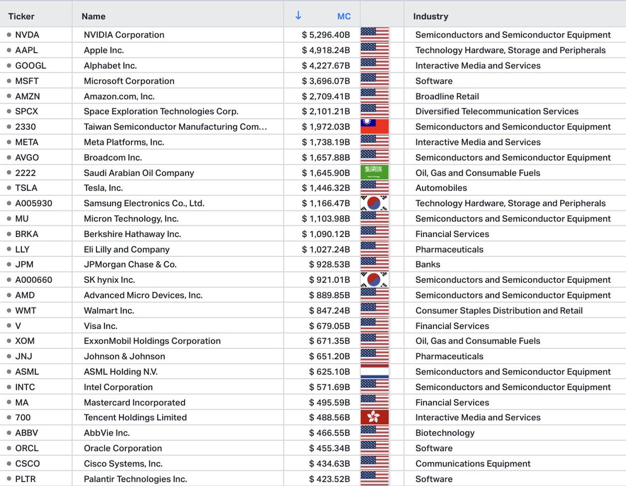Click the gray status dot beside MSFT ticker

coord(9,81)
